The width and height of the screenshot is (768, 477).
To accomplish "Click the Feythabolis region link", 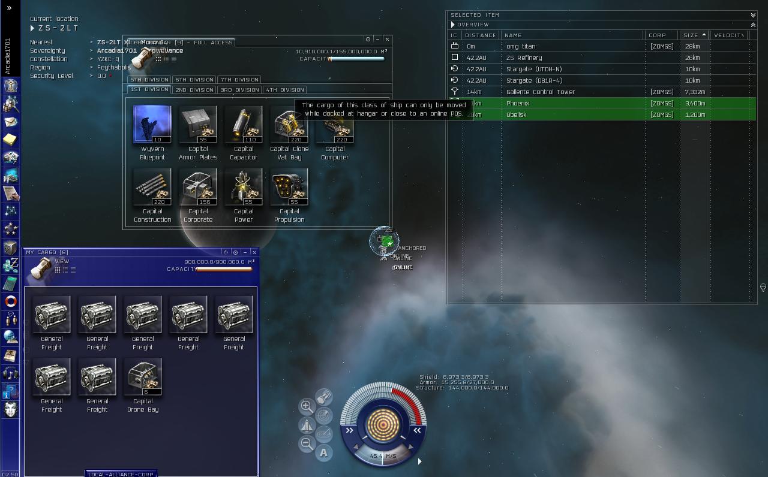I will click(114, 68).
